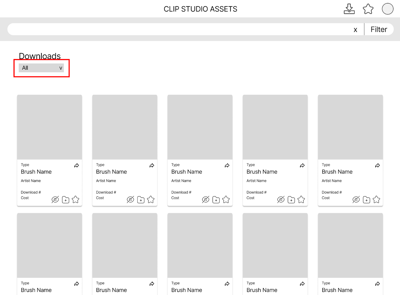Viewport: 400px width, 295px height.
Task: Share the third brush card in top row
Action: 227,165
